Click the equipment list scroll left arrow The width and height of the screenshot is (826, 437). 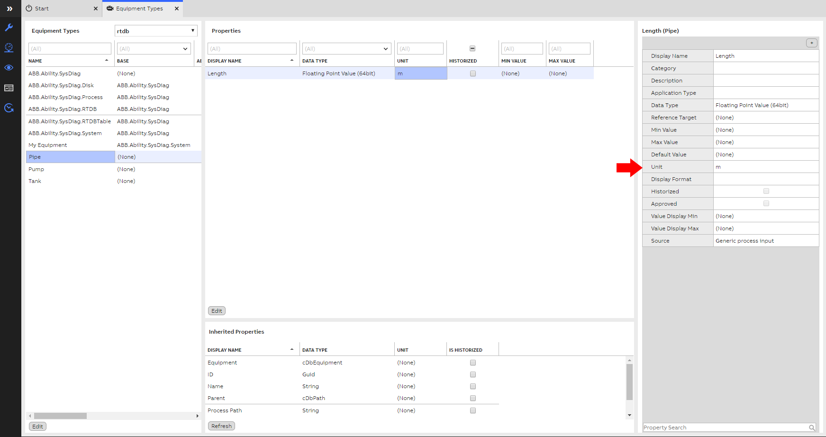30,416
